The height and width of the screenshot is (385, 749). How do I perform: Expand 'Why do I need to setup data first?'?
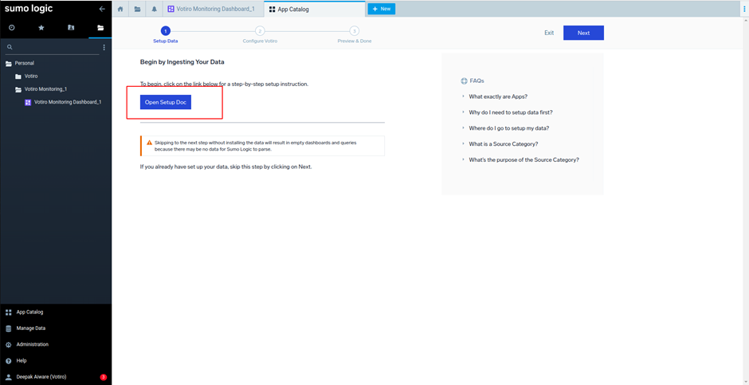[511, 112]
